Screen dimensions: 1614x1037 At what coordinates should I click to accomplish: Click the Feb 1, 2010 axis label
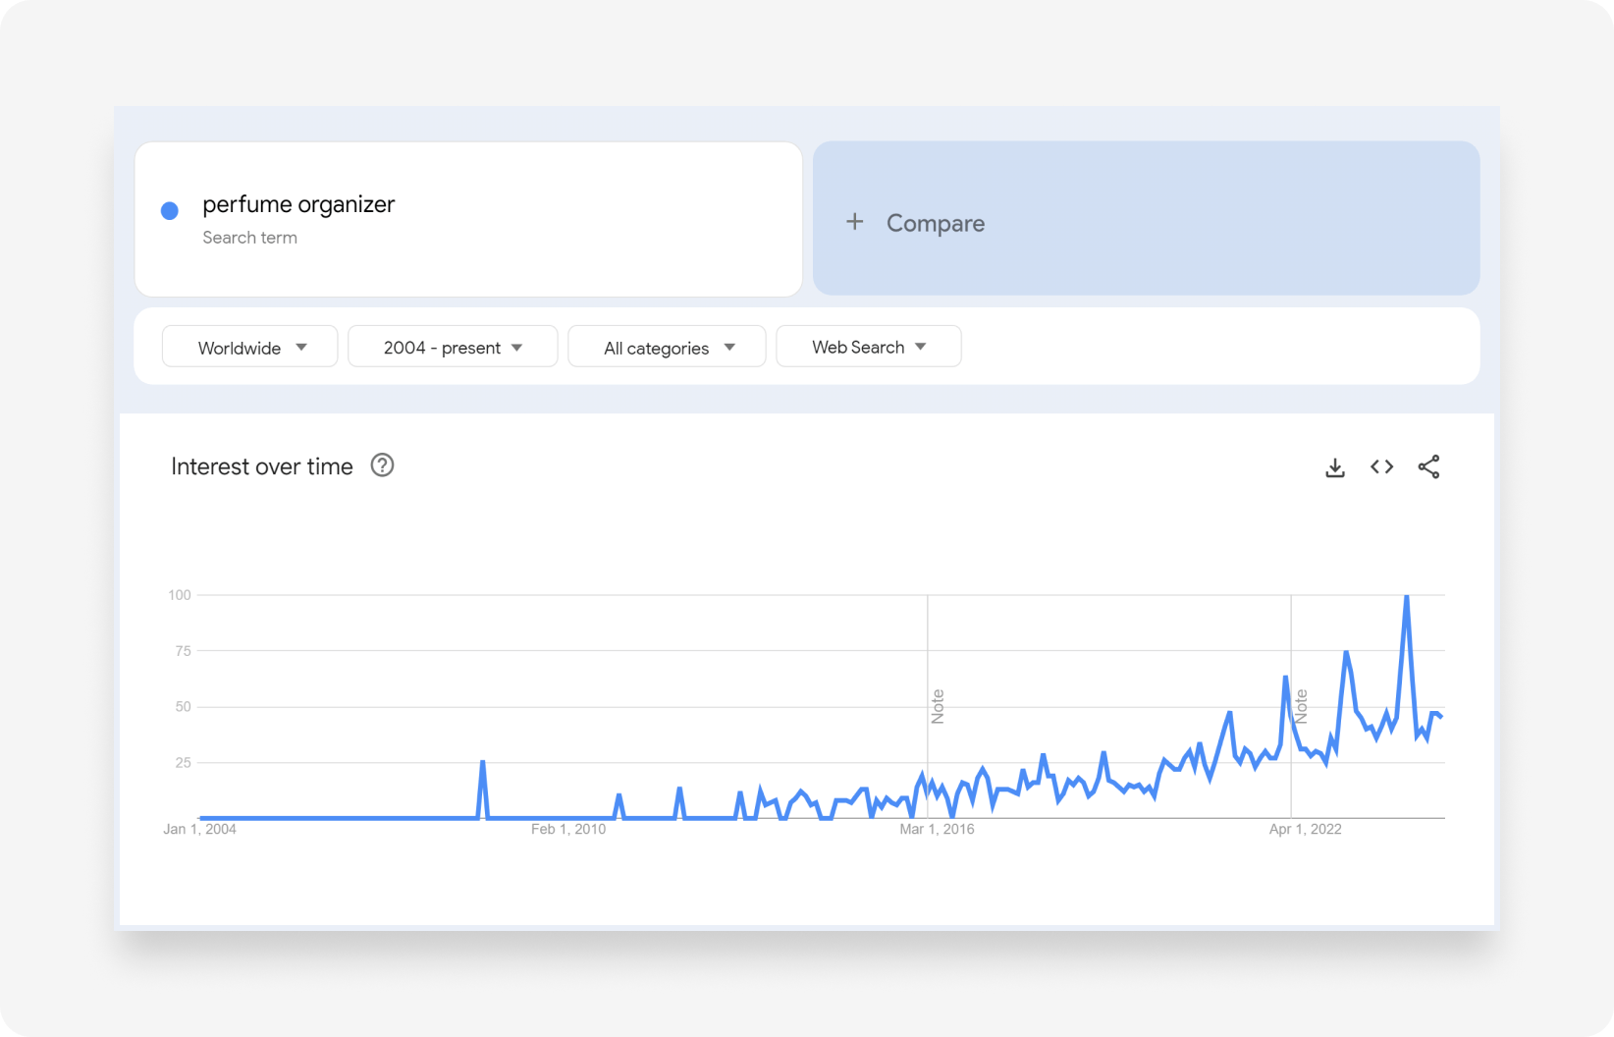click(x=568, y=830)
